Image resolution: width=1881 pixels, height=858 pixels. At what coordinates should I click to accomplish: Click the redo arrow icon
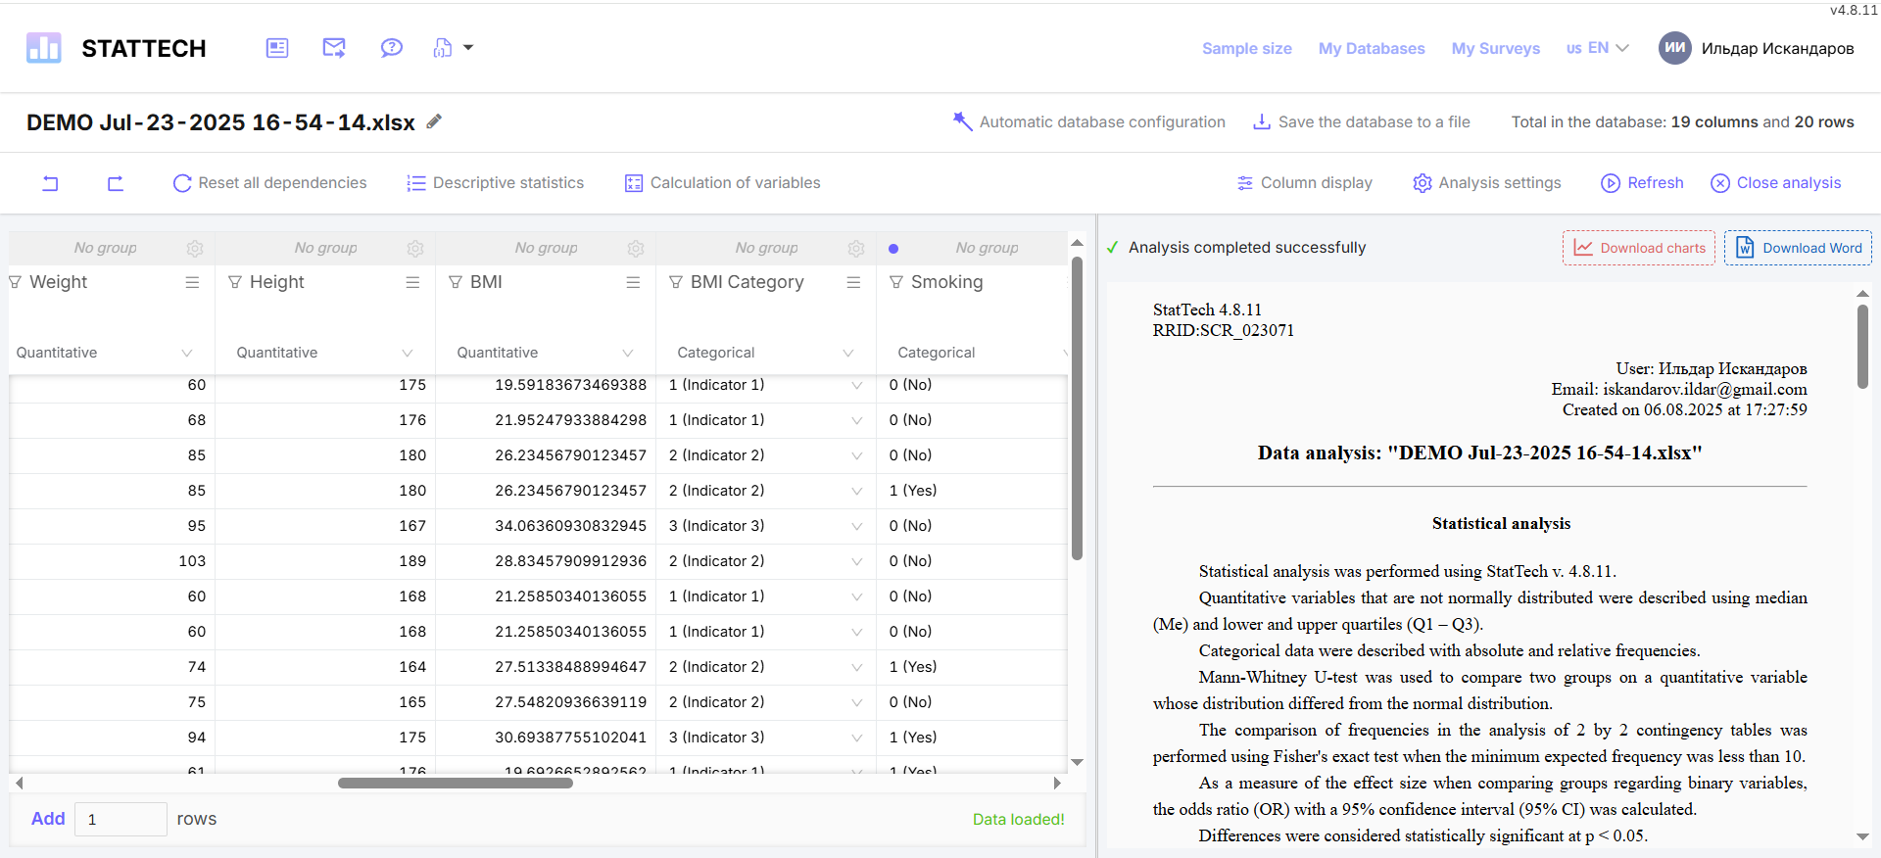click(x=116, y=183)
